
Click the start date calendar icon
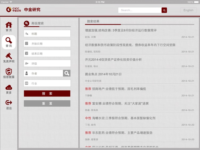(26, 43)
